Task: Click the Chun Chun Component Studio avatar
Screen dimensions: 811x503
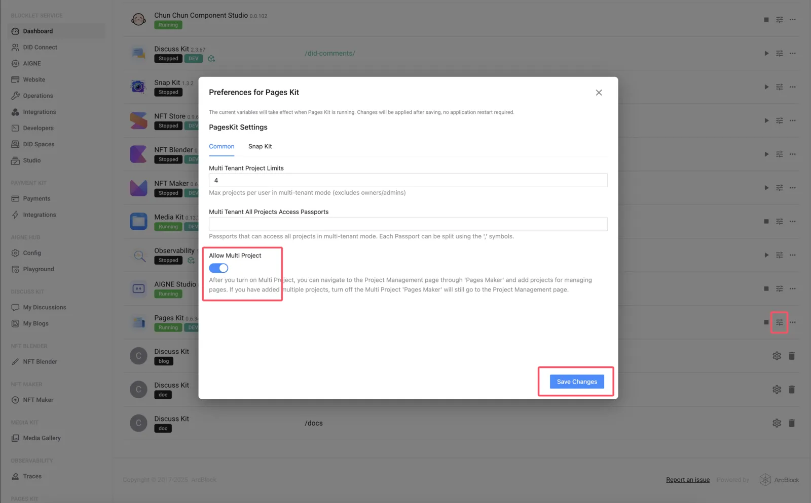Action: pyautogui.click(x=138, y=20)
